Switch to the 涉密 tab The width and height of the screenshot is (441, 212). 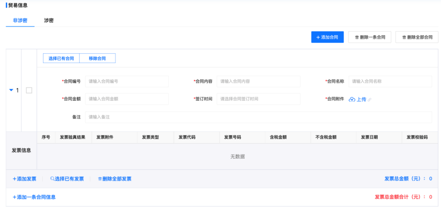[49, 21]
